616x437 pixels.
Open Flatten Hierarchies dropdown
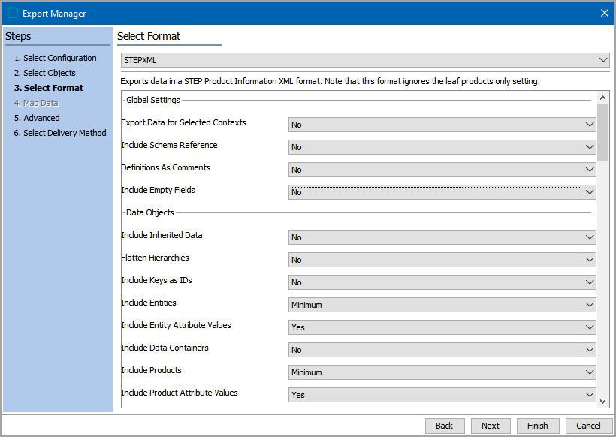coord(442,260)
